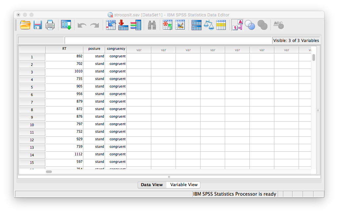Click row 5 number header
The image size is (338, 214).
click(x=32, y=87)
